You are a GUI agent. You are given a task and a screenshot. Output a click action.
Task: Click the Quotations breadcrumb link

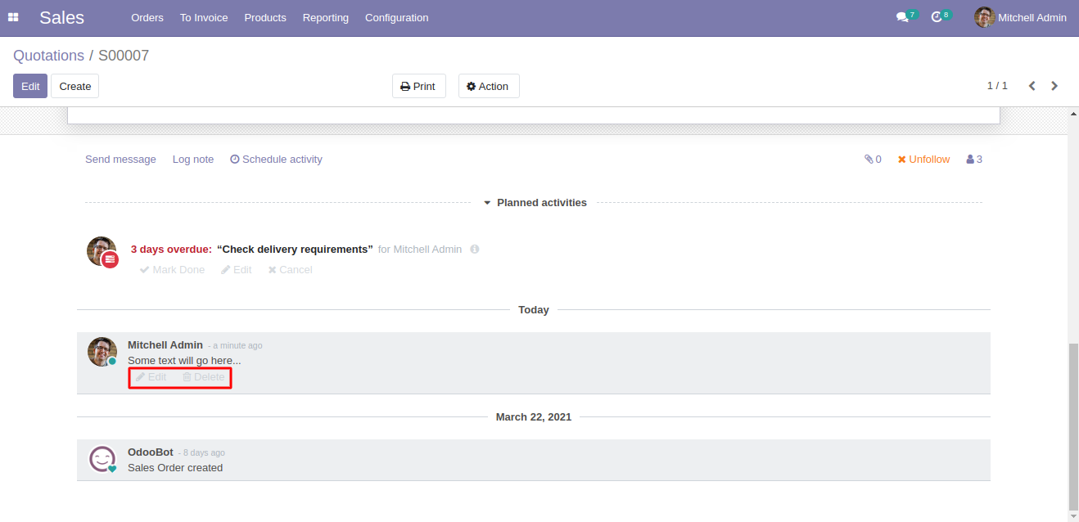[x=48, y=56]
